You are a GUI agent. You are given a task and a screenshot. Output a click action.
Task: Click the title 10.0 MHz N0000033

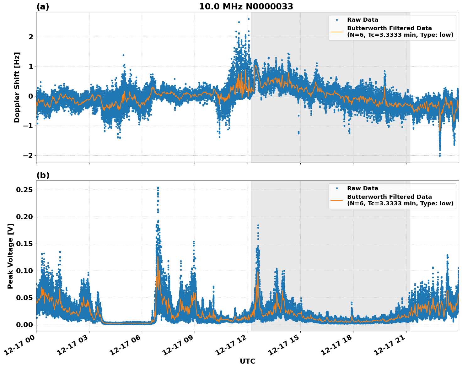click(246, 6)
